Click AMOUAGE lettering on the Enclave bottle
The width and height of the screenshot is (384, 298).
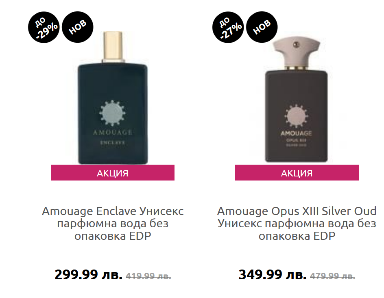pyautogui.click(x=113, y=133)
